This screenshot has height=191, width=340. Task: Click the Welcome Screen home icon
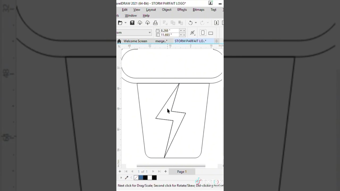[x=119, y=41]
